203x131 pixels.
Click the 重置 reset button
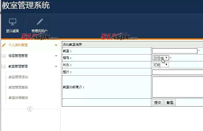(170, 103)
